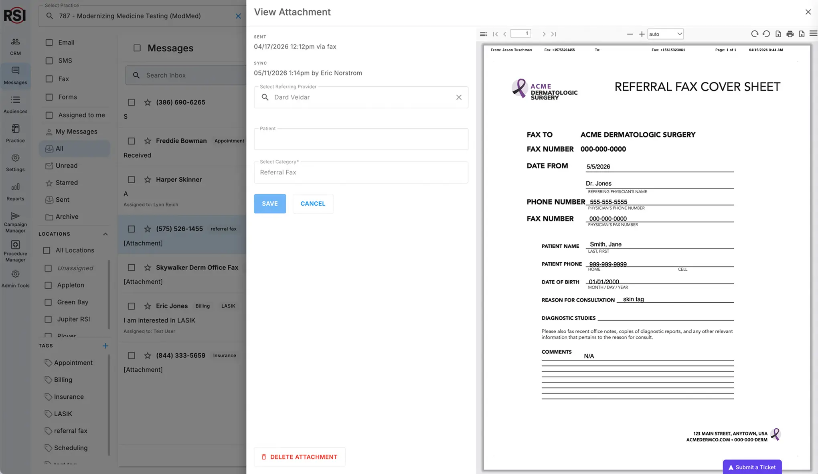This screenshot has width=818, height=474.
Task: Open the Select Practice search box
Action: pyautogui.click(x=142, y=16)
